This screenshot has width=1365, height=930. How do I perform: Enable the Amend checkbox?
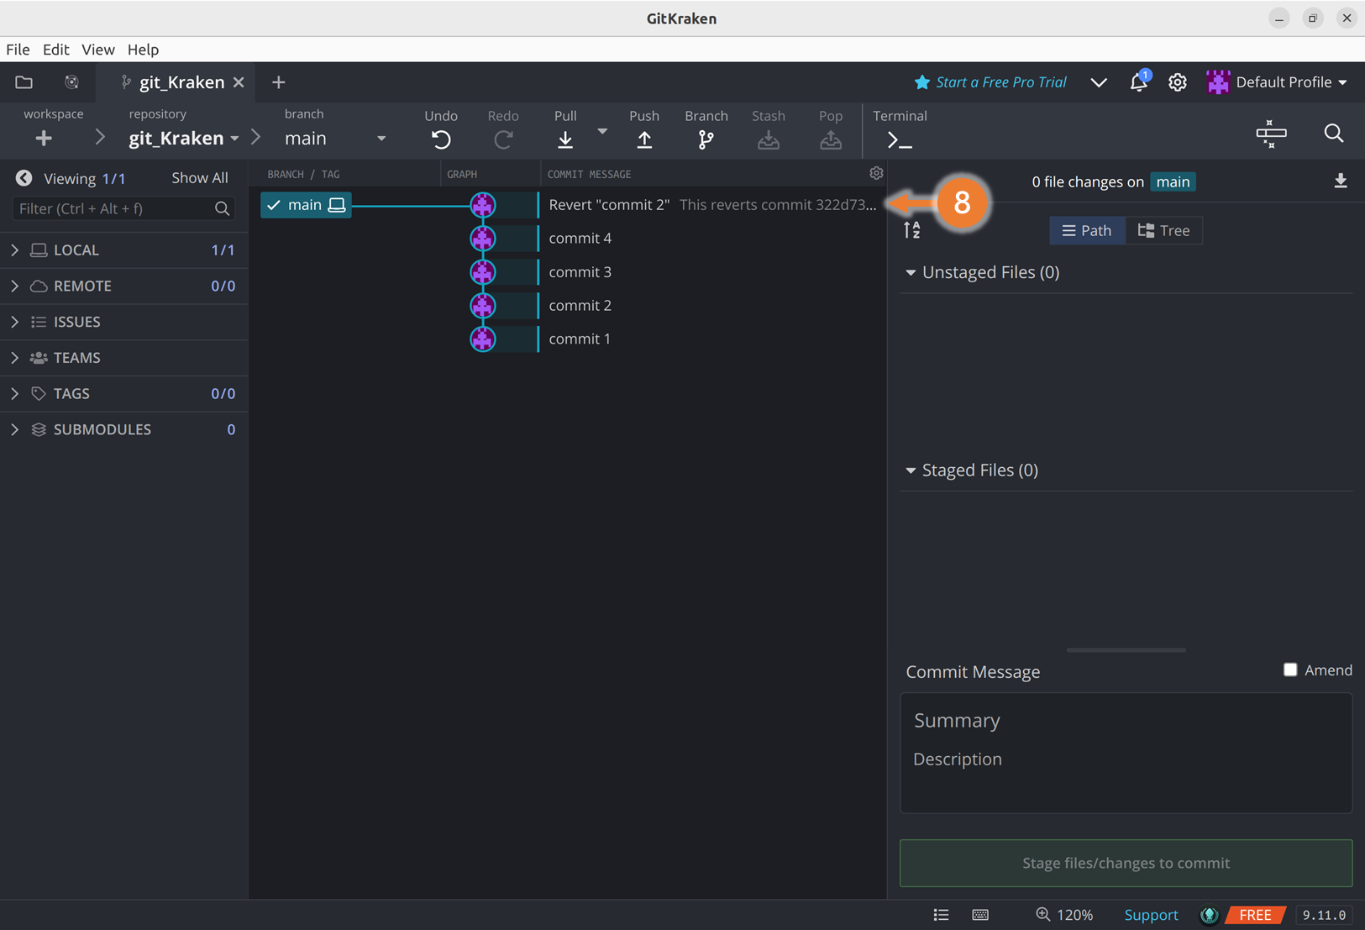(x=1289, y=670)
